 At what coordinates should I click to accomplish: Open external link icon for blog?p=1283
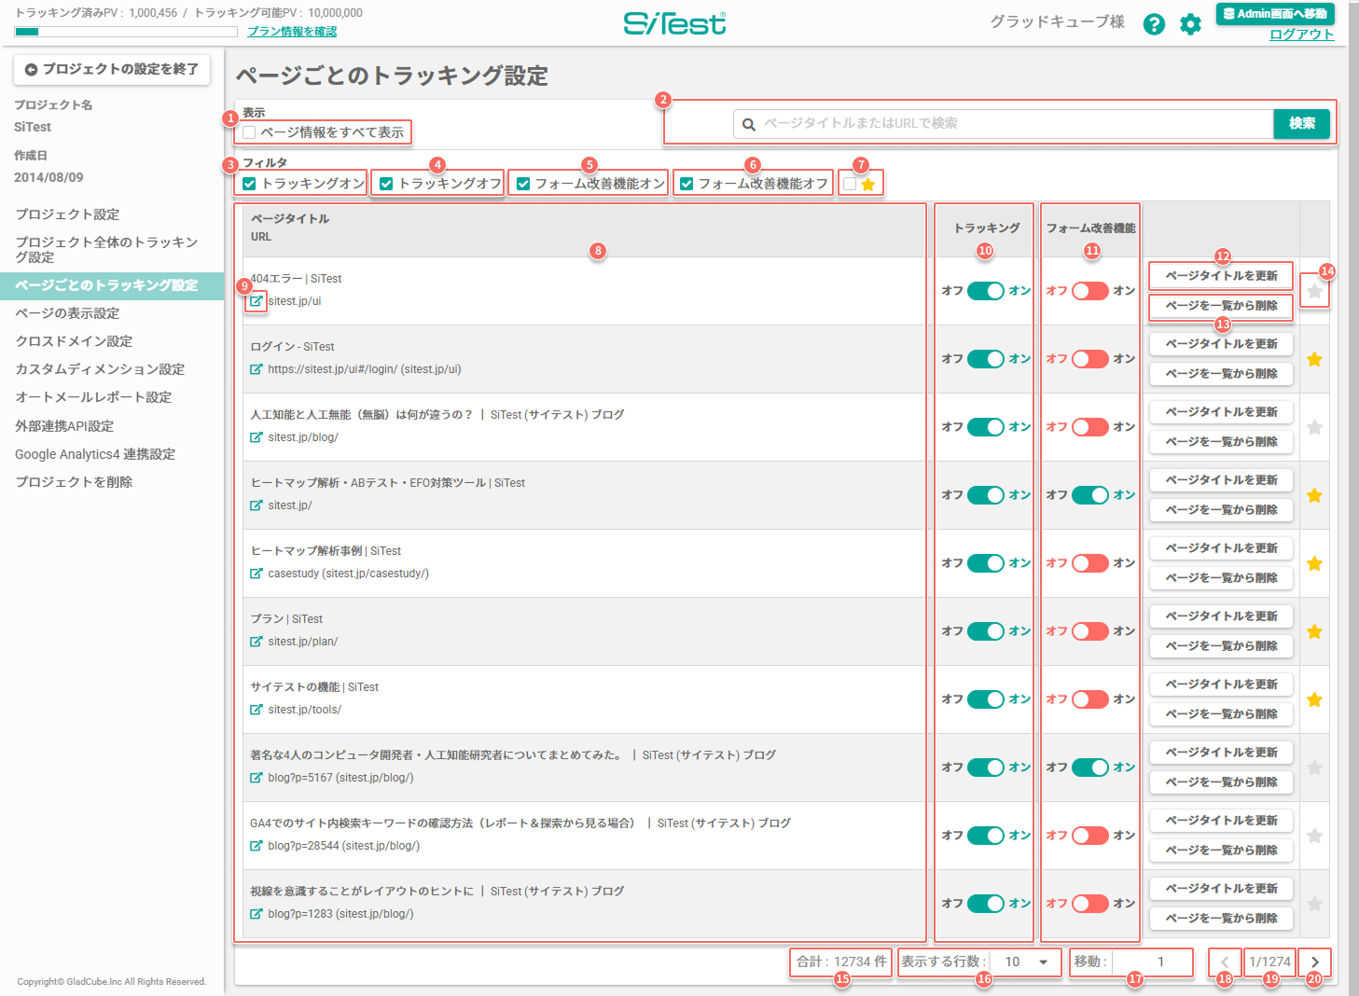pos(256,914)
